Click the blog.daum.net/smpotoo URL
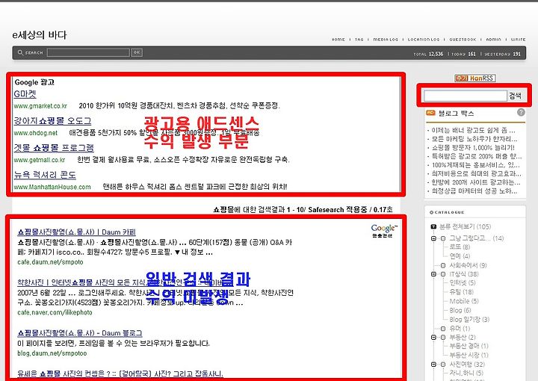This screenshot has height=381, width=538. [52, 353]
